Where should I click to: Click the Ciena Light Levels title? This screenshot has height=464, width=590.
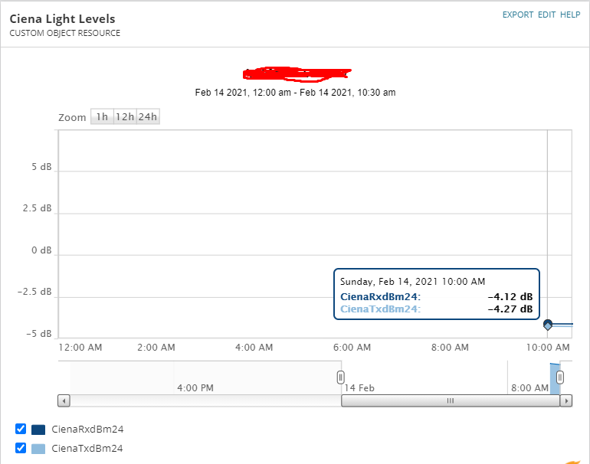coord(63,19)
